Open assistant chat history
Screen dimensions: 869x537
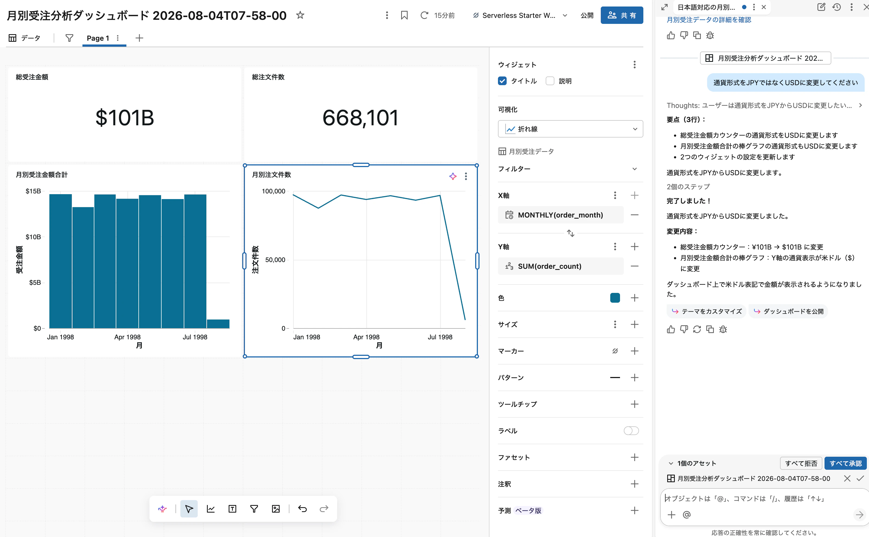click(x=836, y=7)
